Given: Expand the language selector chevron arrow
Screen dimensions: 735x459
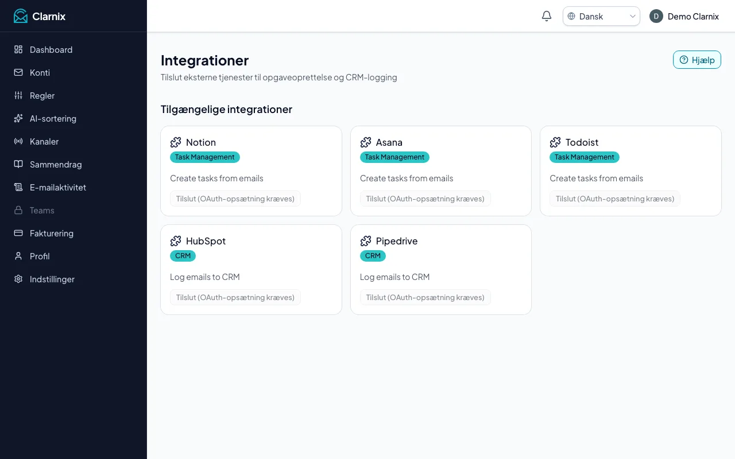Looking at the screenshot, I should coord(633,16).
